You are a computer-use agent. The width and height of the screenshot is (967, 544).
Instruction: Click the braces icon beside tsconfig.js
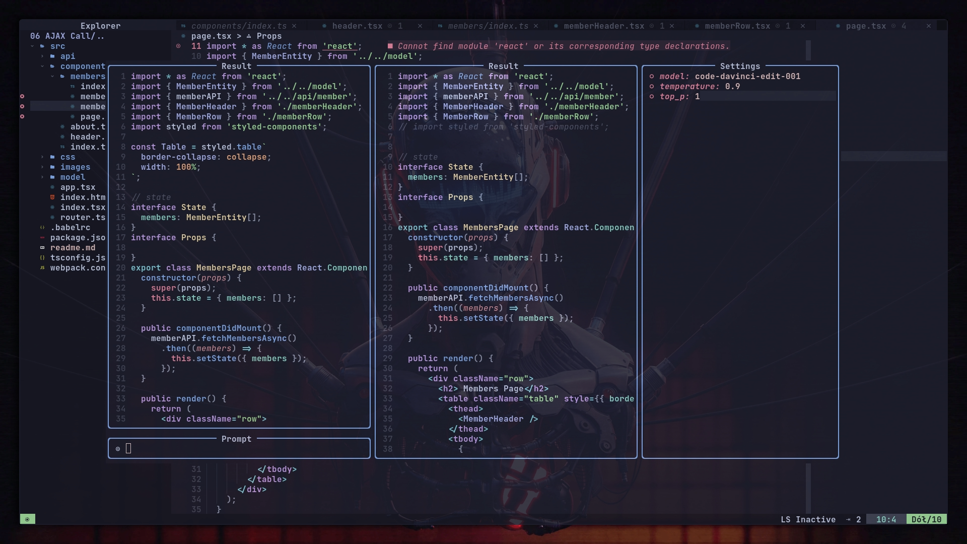click(x=42, y=258)
